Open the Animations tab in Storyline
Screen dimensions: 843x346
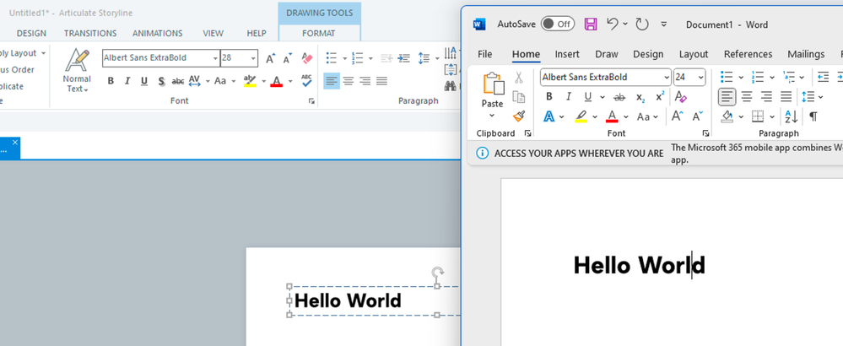point(157,33)
